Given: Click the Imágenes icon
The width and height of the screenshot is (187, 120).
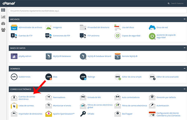Looking at the screenshot, I should 49,27.
